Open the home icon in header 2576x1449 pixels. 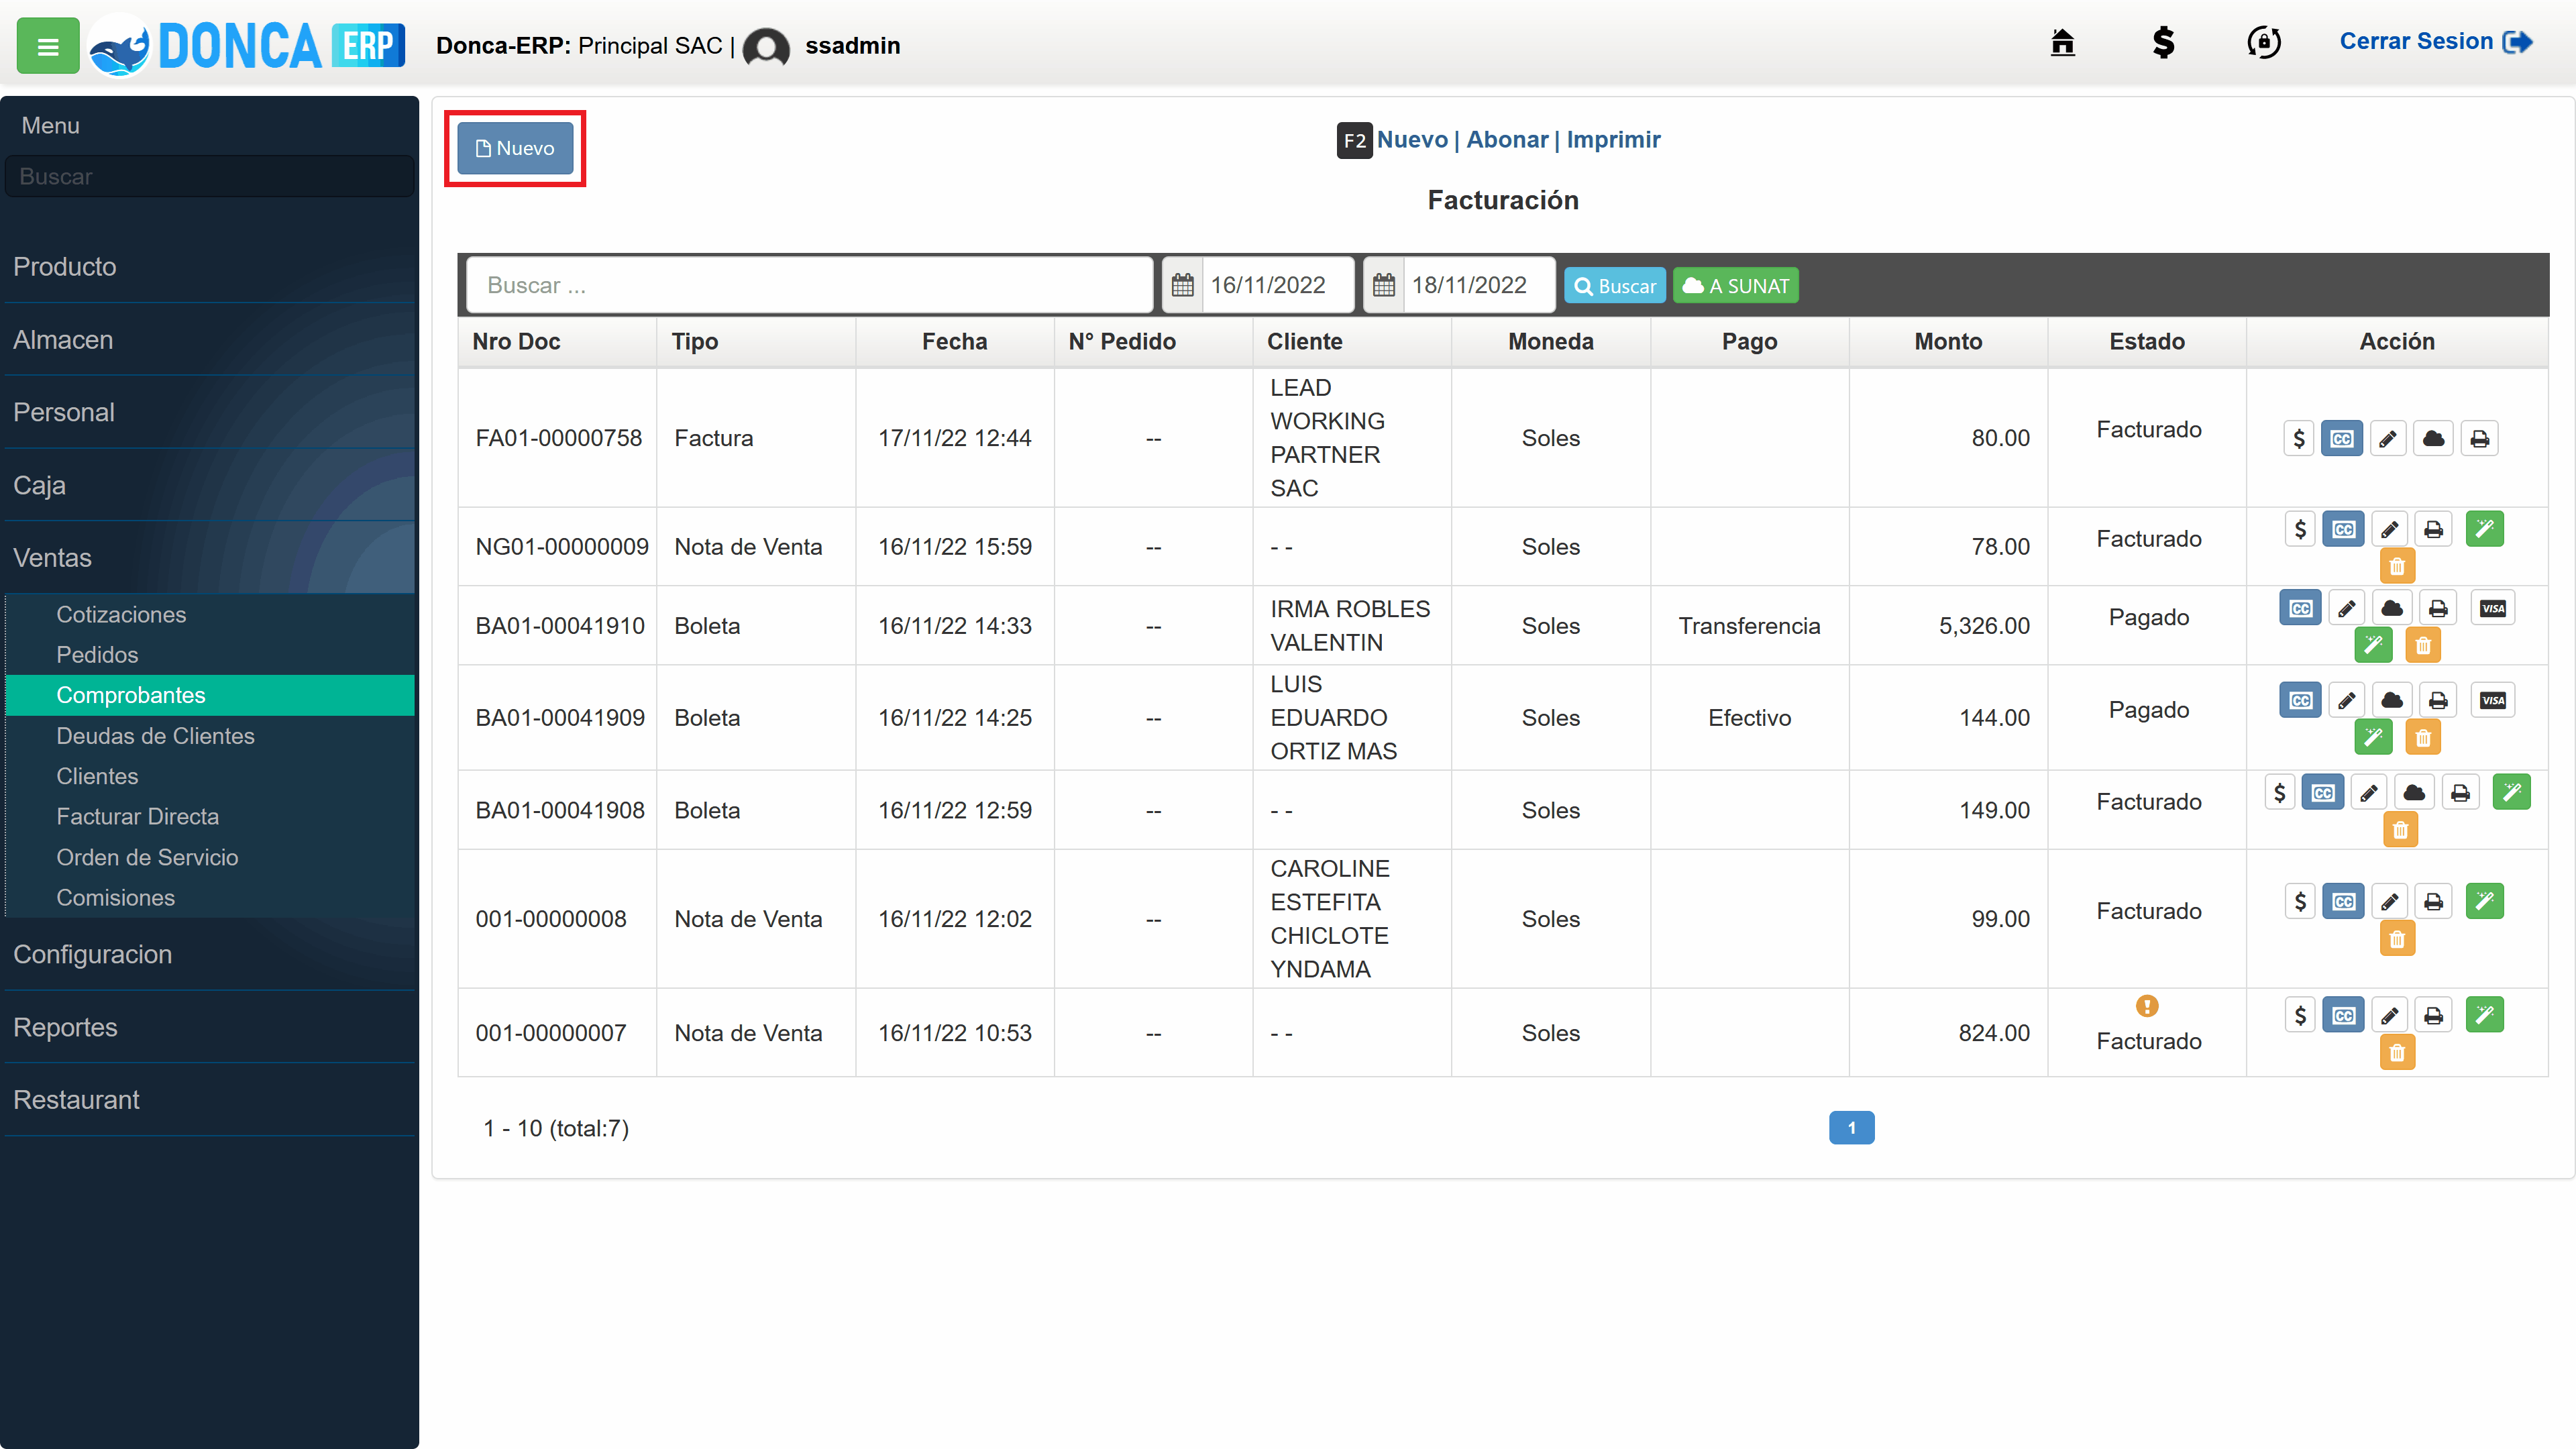[2062, 42]
